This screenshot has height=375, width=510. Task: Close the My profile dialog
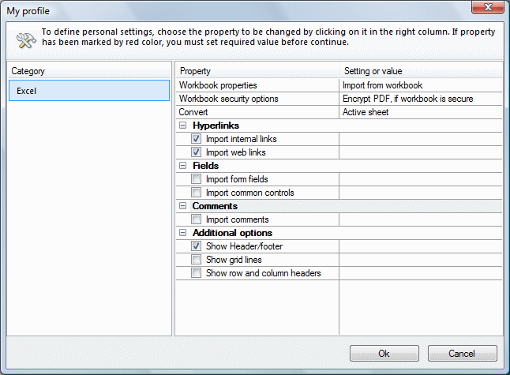pyautogui.click(x=488, y=7)
